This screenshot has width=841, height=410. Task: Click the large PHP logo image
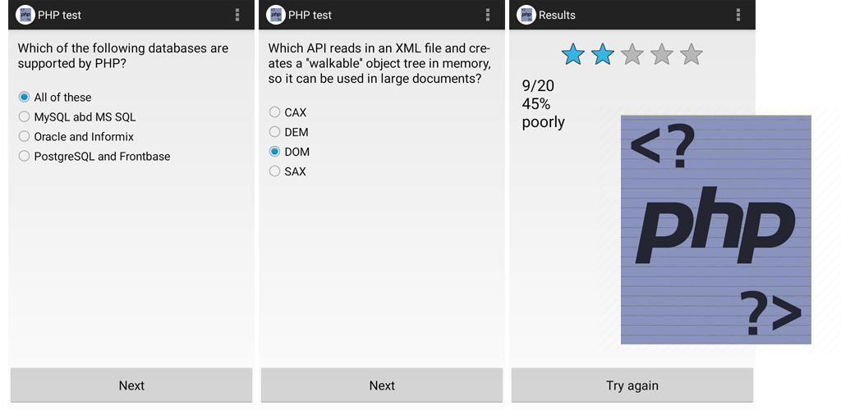point(716,230)
